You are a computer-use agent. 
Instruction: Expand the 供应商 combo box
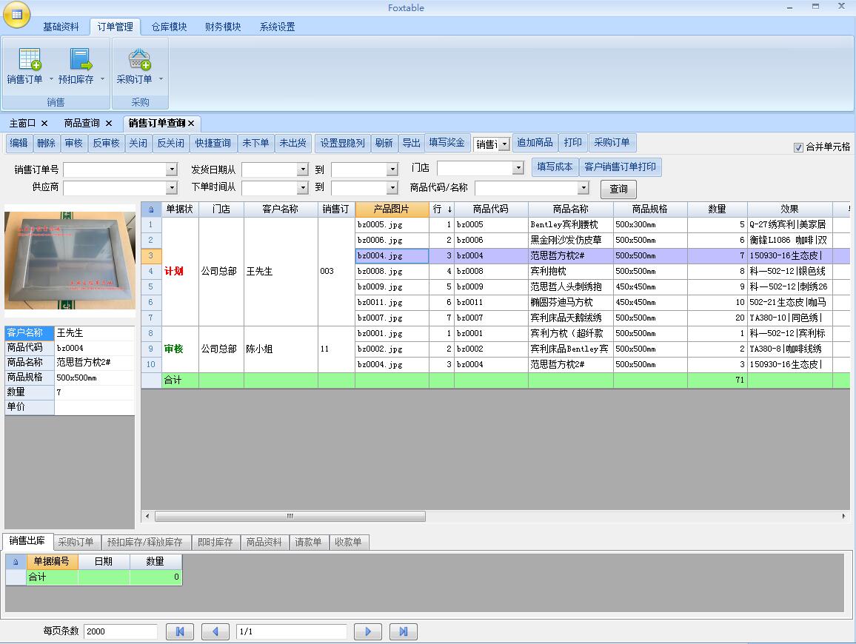pyautogui.click(x=172, y=188)
